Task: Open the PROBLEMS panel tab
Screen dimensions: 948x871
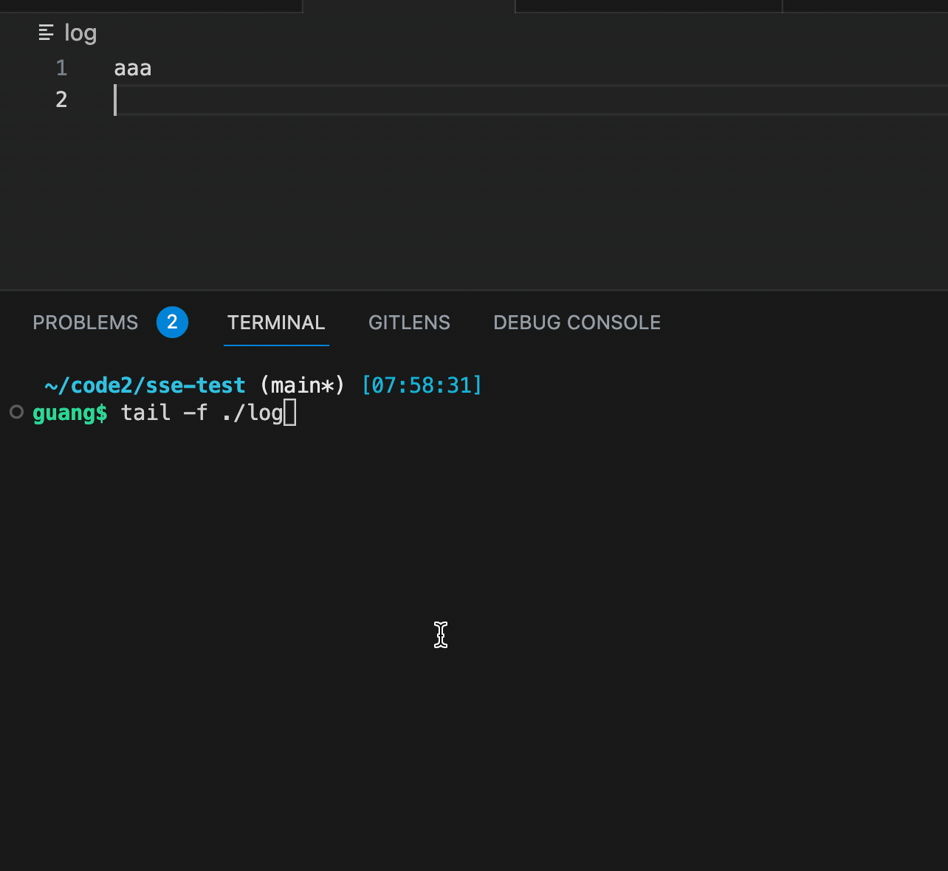Action: 86,323
